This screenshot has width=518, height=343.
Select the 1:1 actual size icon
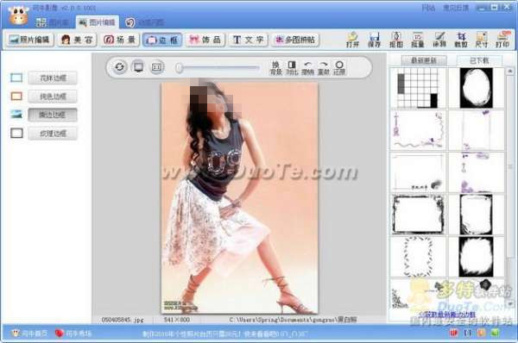[x=156, y=67]
